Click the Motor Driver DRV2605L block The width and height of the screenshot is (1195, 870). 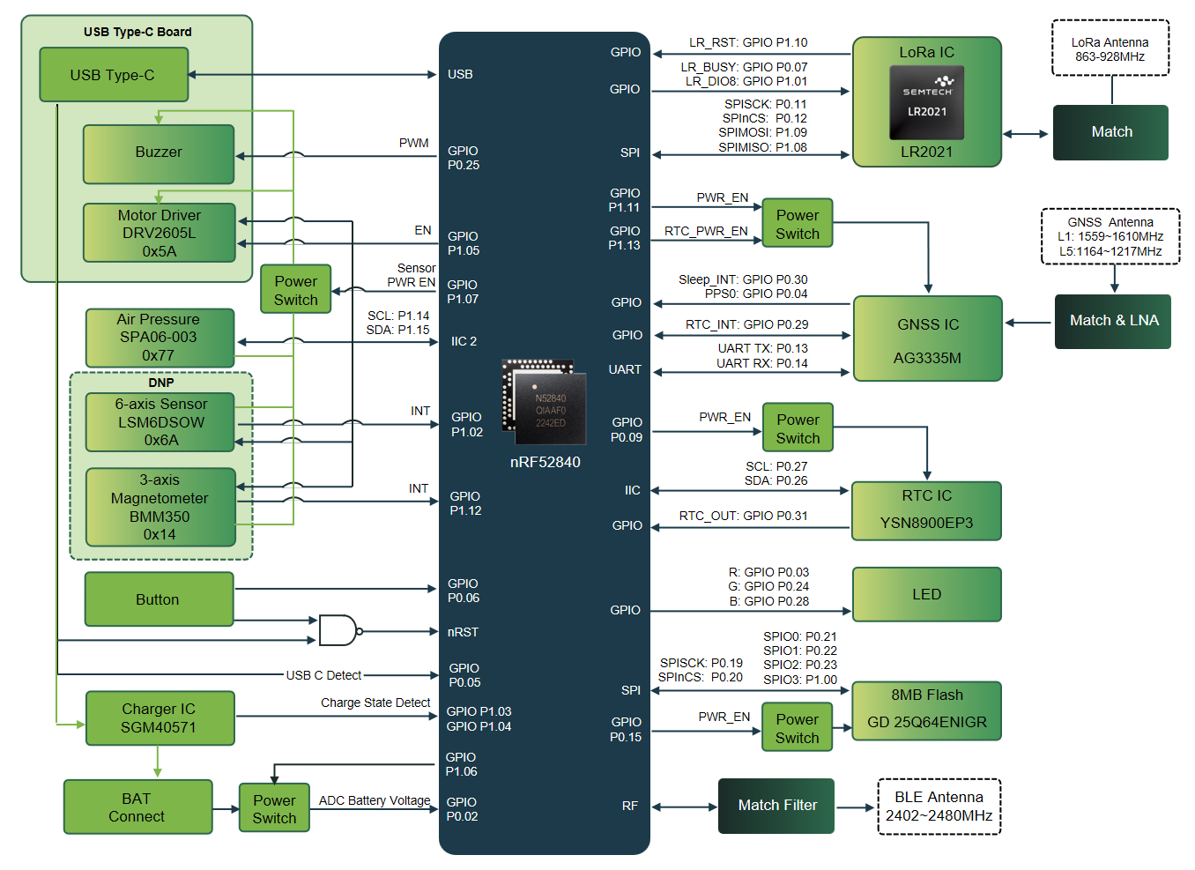[x=160, y=233]
